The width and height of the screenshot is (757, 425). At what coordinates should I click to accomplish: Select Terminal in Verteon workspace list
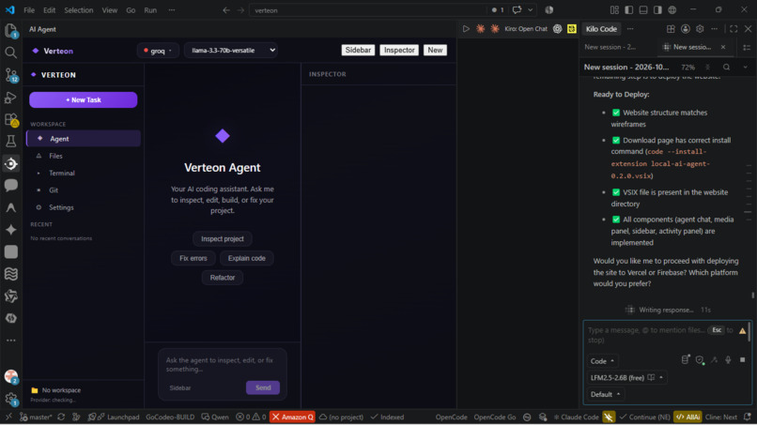(83, 174)
